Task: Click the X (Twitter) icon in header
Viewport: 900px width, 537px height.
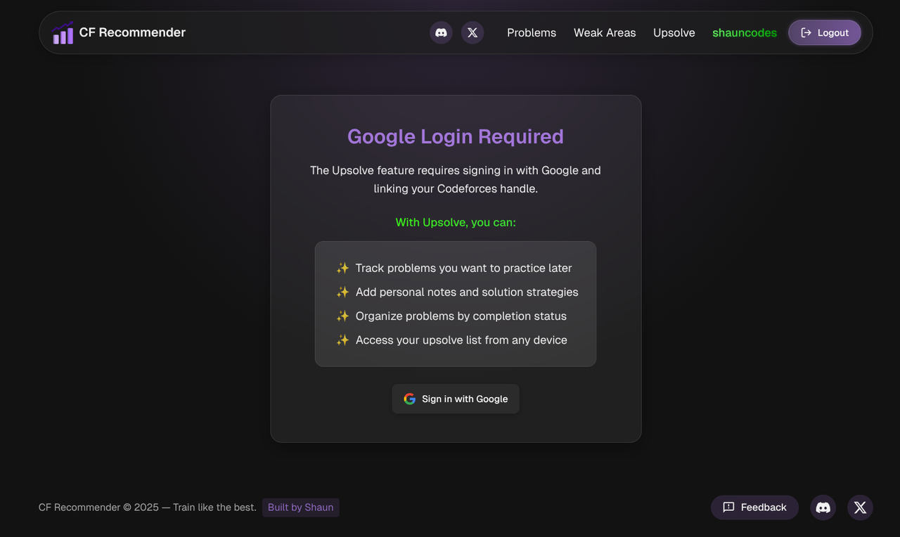Action: (472, 32)
